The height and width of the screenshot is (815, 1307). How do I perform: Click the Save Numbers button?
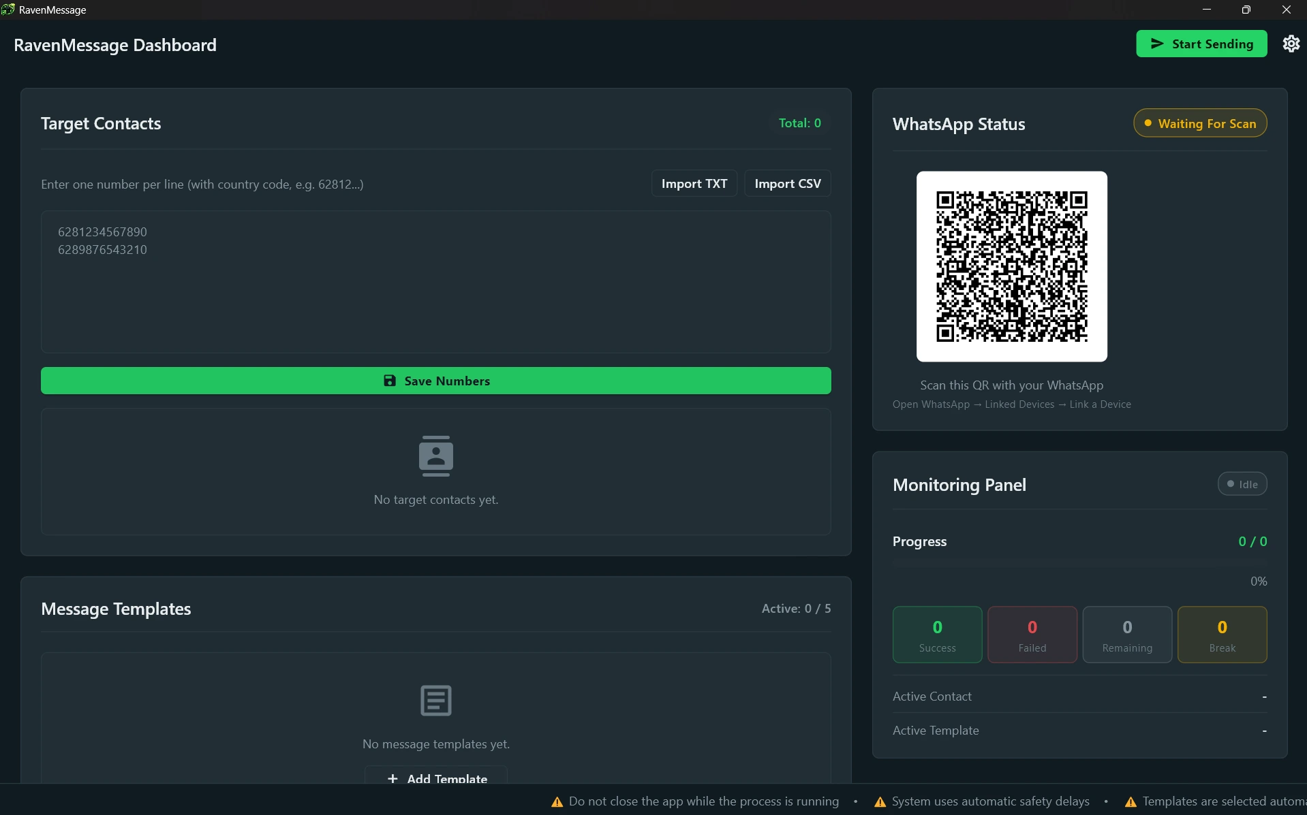pyautogui.click(x=436, y=381)
